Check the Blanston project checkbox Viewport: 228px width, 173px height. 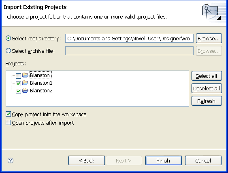click(x=18, y=76)
